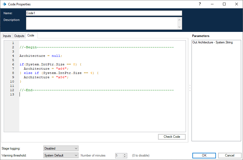
Task: Confirm with the OK button
Action: point(204,155)
